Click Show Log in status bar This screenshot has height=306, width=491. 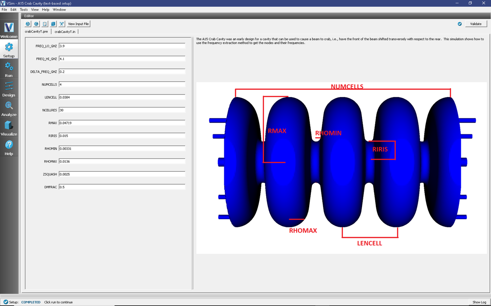coord(479,302)
